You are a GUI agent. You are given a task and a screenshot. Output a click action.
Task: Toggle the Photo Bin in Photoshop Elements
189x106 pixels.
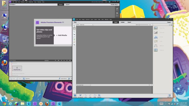75,96
